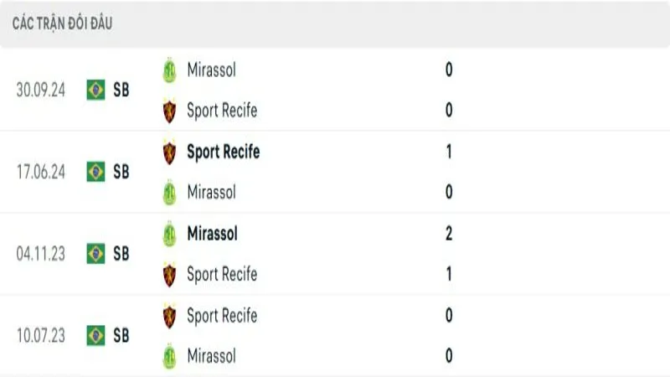Viewport: 670px width, 377px height.
Task: Click Mirassol crest in 04.11.23 match
Action: [x=170, y=234]
